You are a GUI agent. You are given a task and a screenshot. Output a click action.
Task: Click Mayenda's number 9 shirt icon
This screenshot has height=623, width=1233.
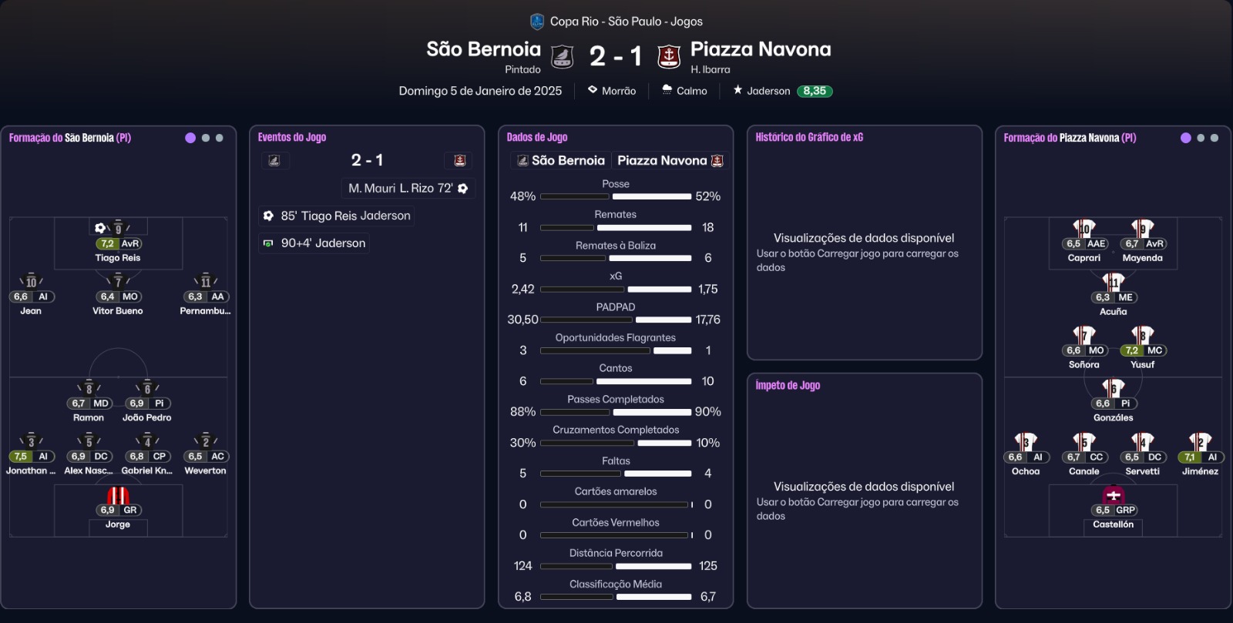tap(1142, 229)
